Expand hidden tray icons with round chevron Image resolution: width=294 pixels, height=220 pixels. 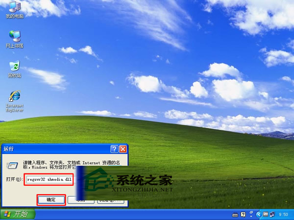260,214
